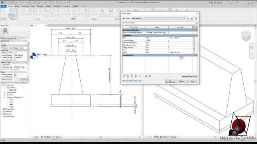Click Cancel in Family Types dialog
257x144 pixels.
click(181, 81)
